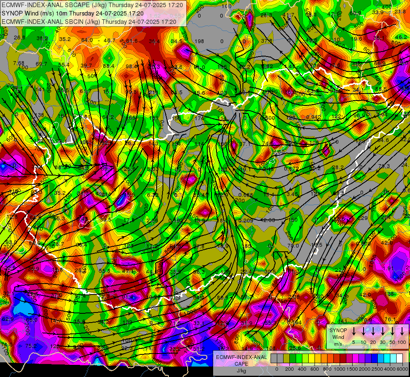Click the '70.0' station value on the map
Image resolution: width=410 pixels, height=377 pixels.
(x=293, y=245)
